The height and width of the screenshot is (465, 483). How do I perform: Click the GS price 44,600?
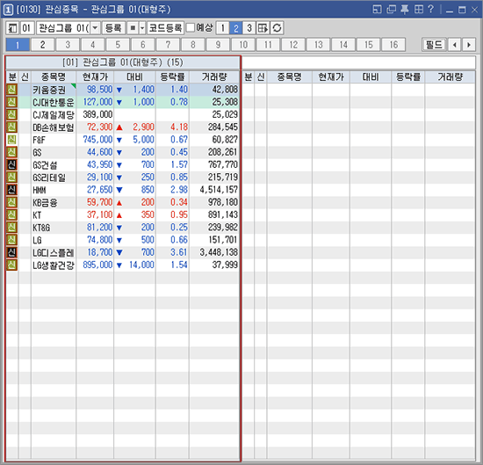(x=99, y=152)
